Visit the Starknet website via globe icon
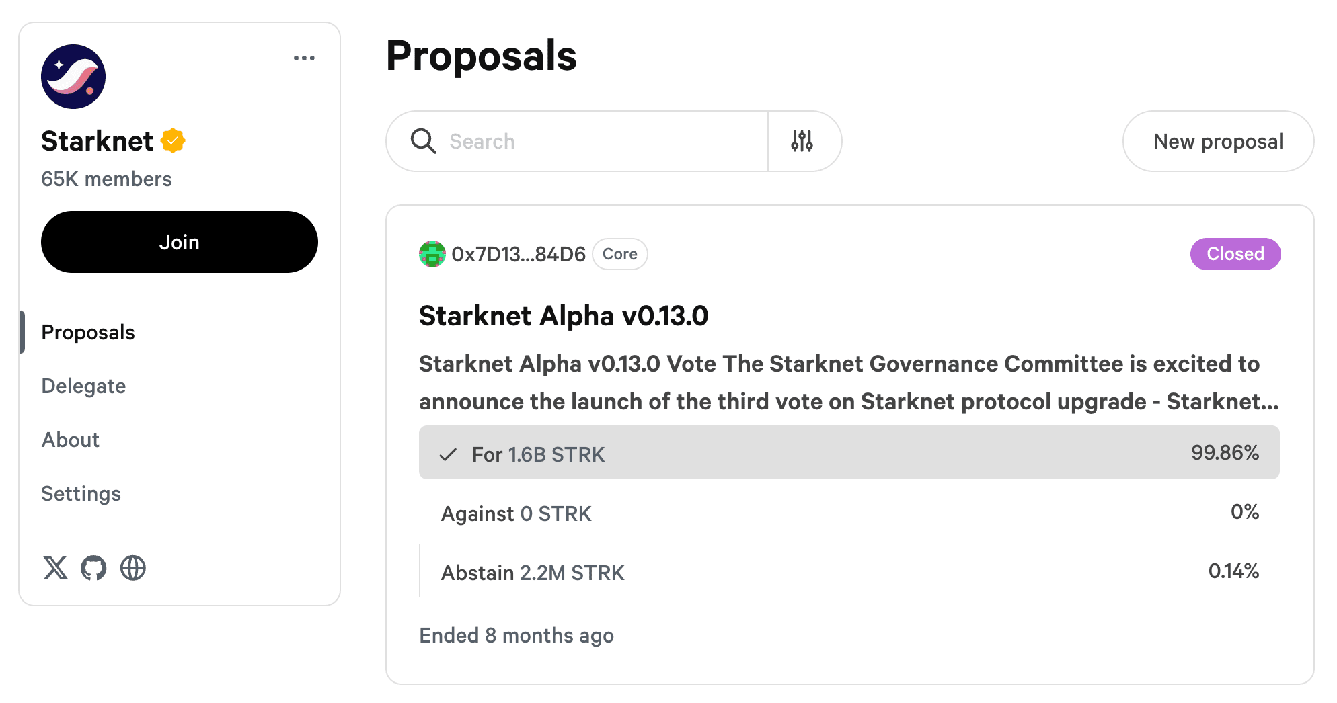This screenshot has height=703, width=1337. pyautogui.click(x=132, y=568)
